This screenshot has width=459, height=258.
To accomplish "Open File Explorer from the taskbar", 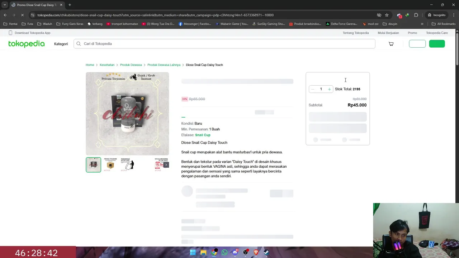I will click(203, 252).
